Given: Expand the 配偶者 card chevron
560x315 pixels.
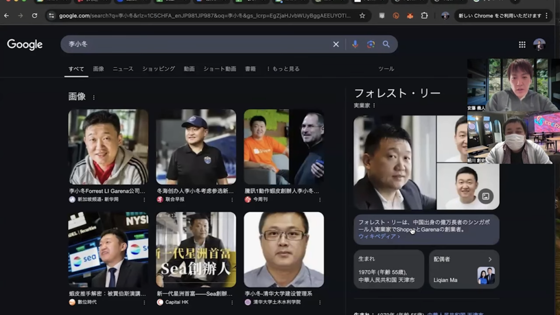Looking at the screenshot, I should (490, 260).
